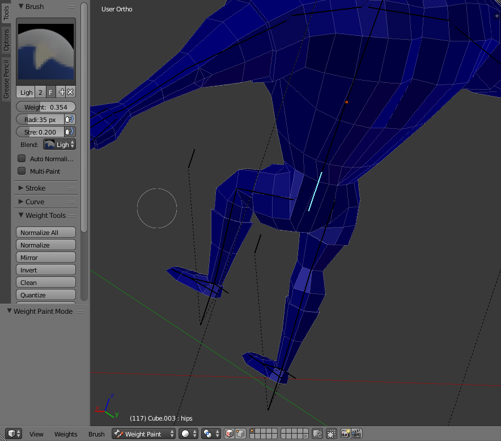Click the grip dots on Brush panel header
This screenshot has height=441, width=501.
point(71,7)
